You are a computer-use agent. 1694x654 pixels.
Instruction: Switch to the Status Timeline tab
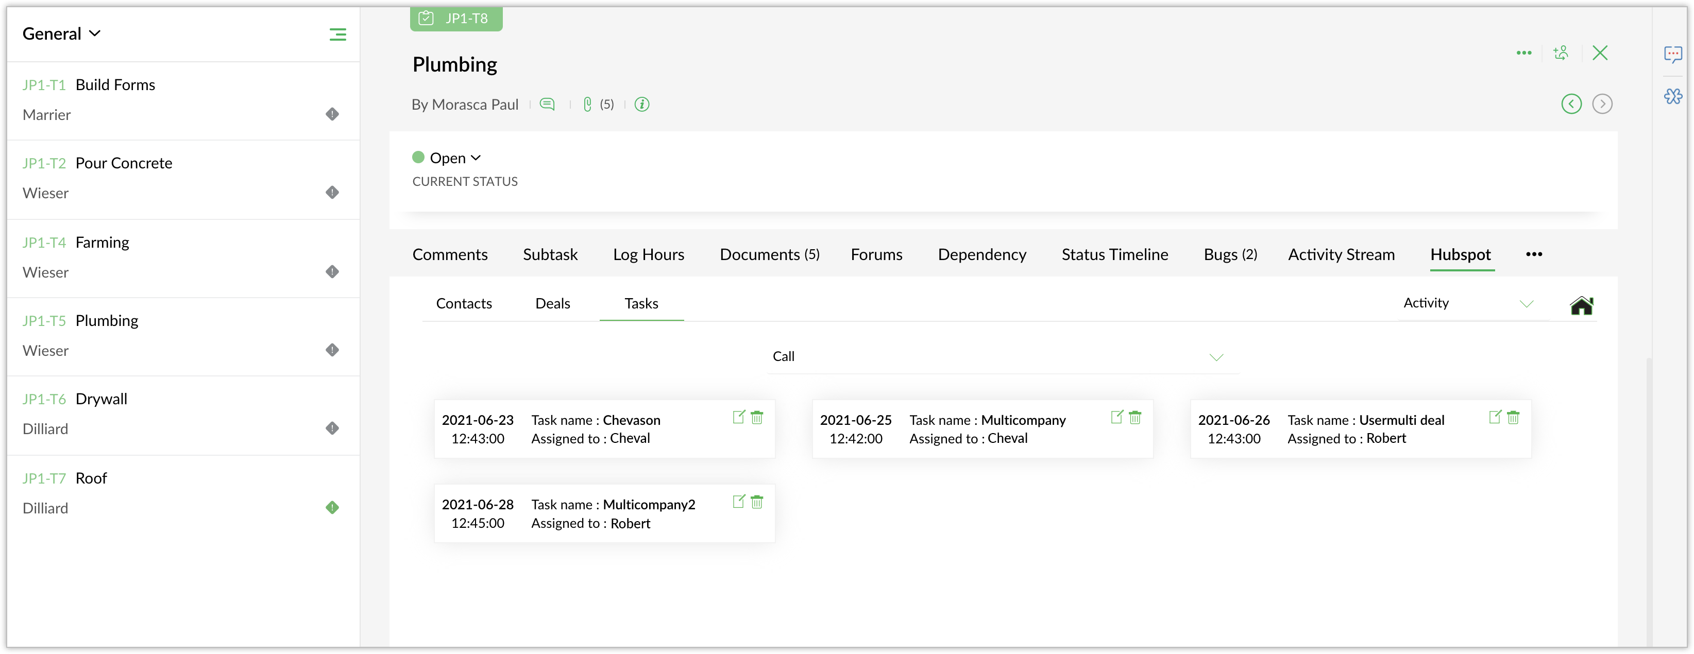(x=1114, y=254)
